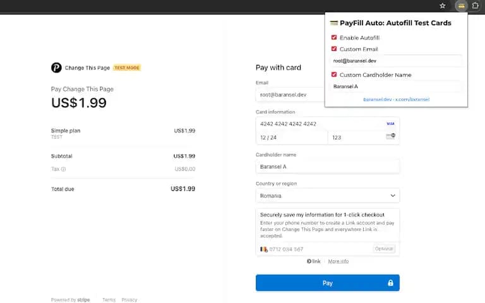This screenshot has width=485, height=303.
Task: Open the Privacy link
Action: pos(129,300)
